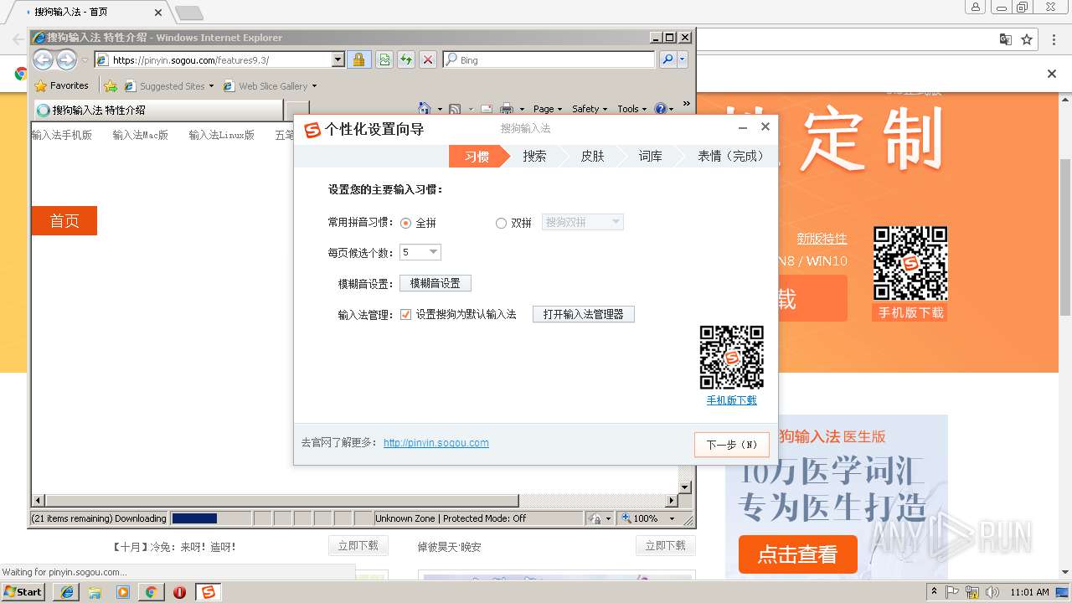Click 下一步(N) button
1072x603 pixels.
pyautogui.click(x=731, y=445)
